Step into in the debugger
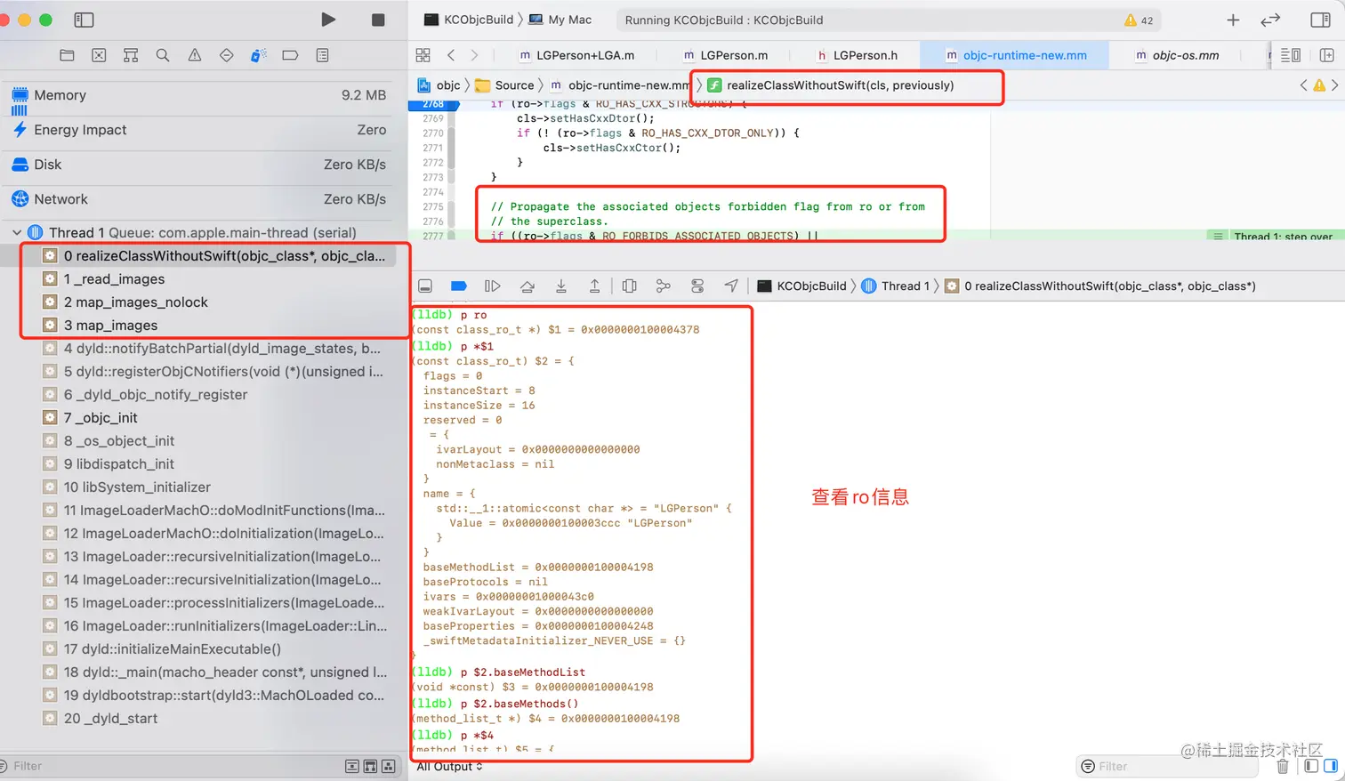This screenshot has width=1345, height=781. (561, 286)
